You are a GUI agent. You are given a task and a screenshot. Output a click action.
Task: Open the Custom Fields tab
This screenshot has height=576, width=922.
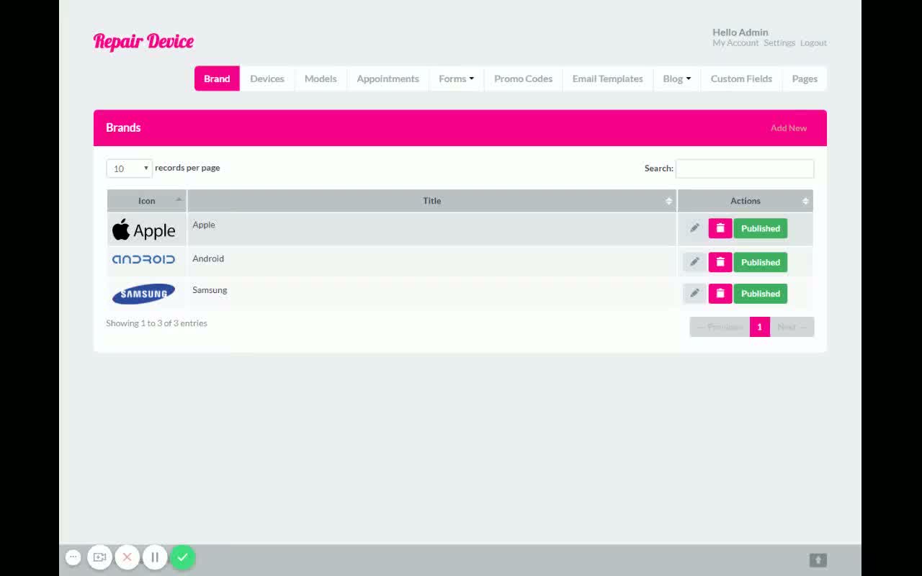pos(741,78)
